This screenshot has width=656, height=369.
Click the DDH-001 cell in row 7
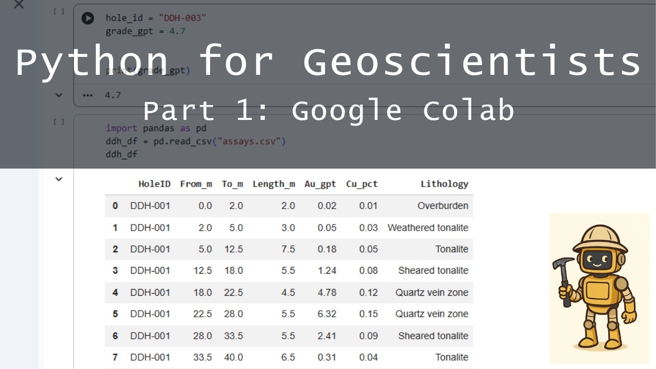[150, 357]
